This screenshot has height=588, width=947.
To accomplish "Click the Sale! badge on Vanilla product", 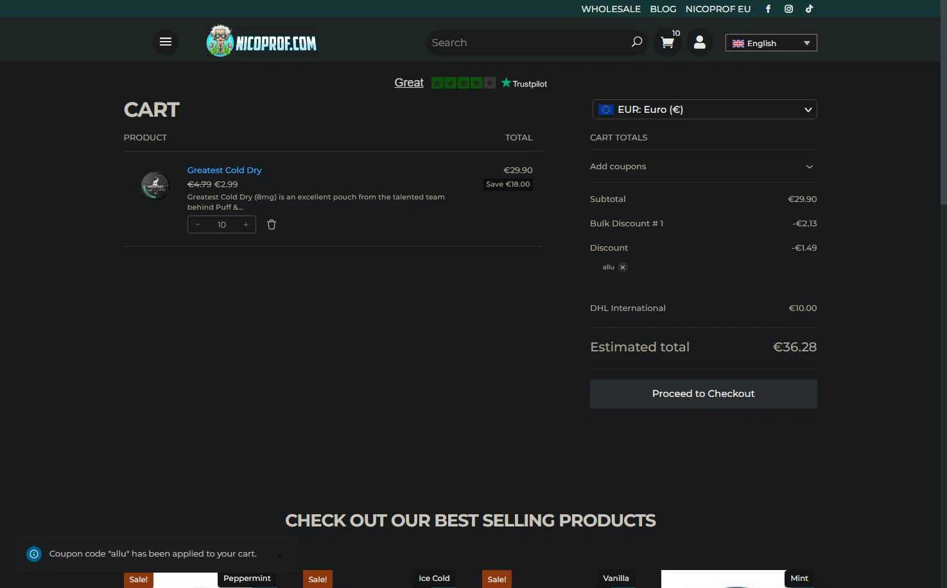I will pyautogui.click(x=496, y=579).
